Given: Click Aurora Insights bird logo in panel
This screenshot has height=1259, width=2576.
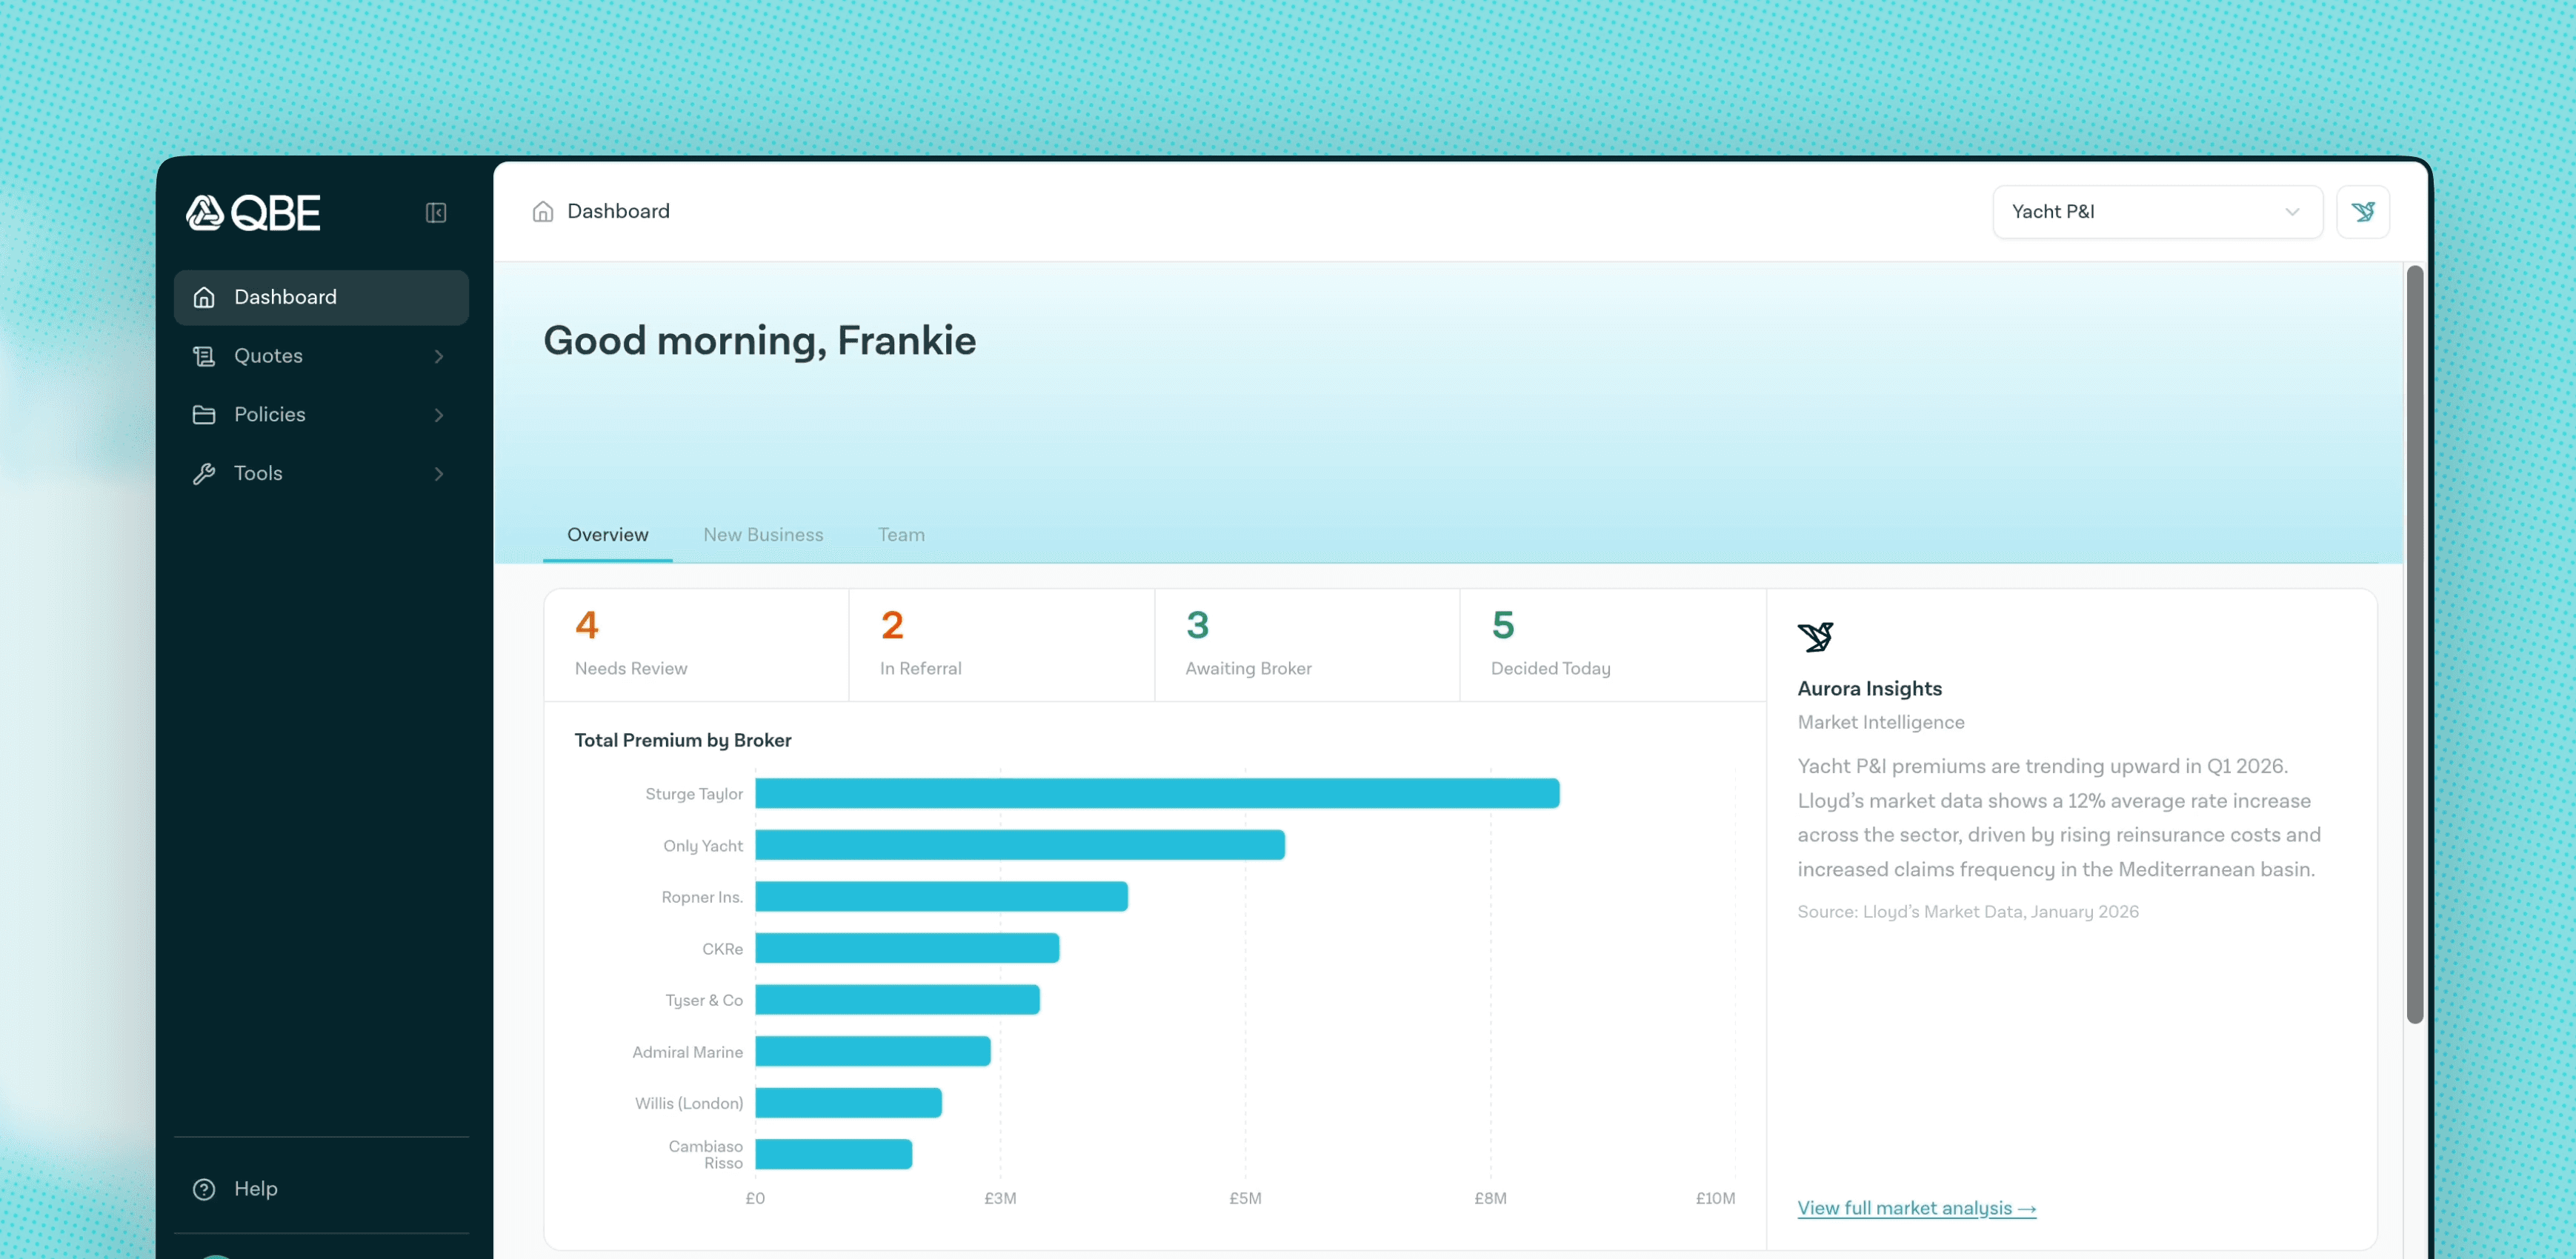Looking at the screenshot, I should coord(1815,636).
